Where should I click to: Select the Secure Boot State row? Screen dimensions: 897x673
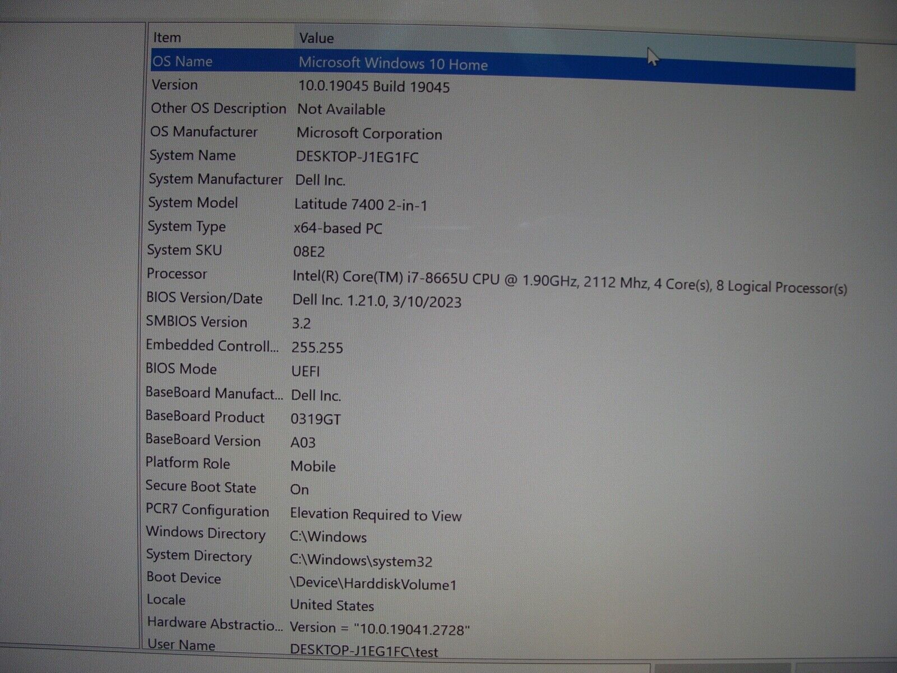point(201,486)
